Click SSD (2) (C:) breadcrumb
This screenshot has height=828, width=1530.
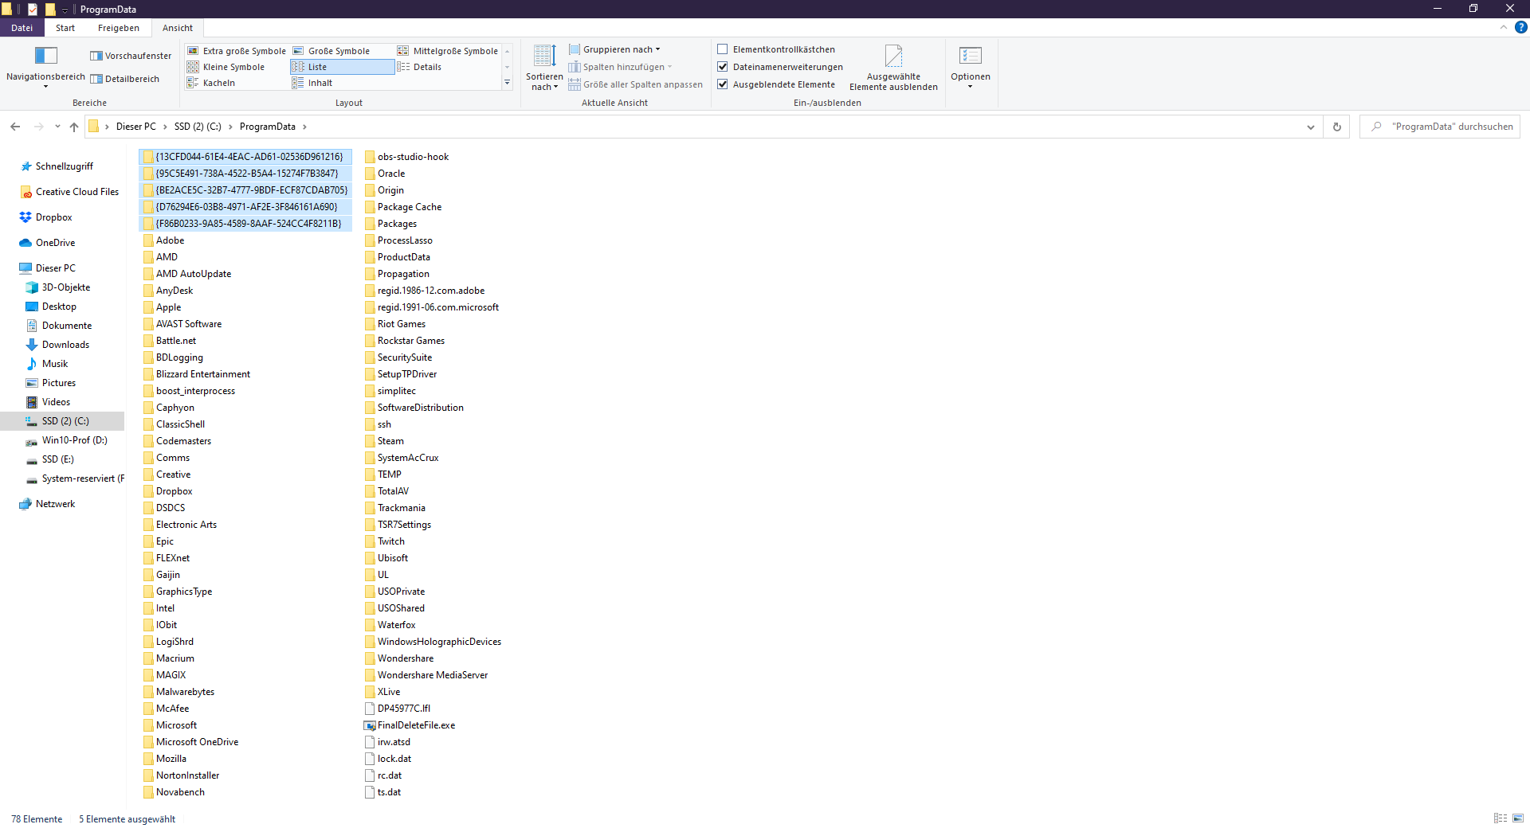pos(198,127)
